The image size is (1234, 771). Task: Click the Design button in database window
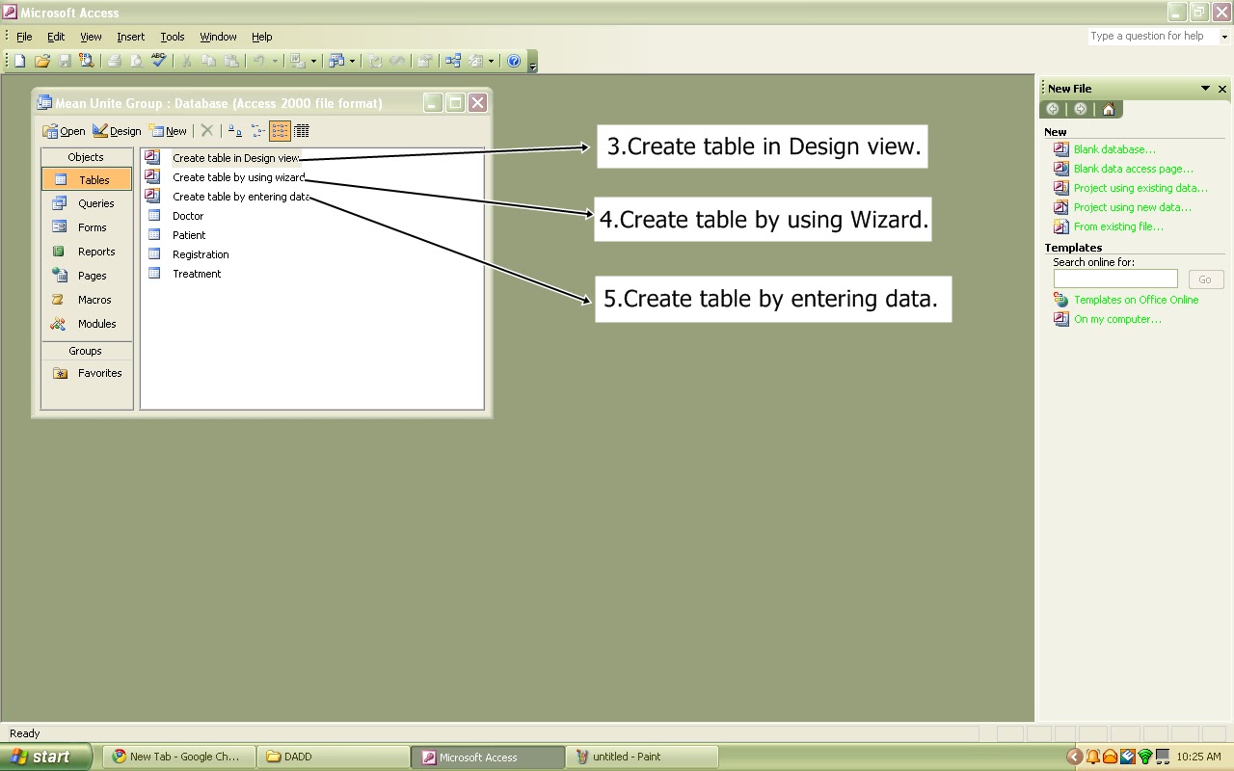click(x=117, y=131)
